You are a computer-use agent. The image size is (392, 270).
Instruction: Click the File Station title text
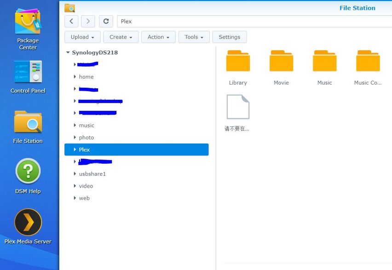click(x=357, y=8)
